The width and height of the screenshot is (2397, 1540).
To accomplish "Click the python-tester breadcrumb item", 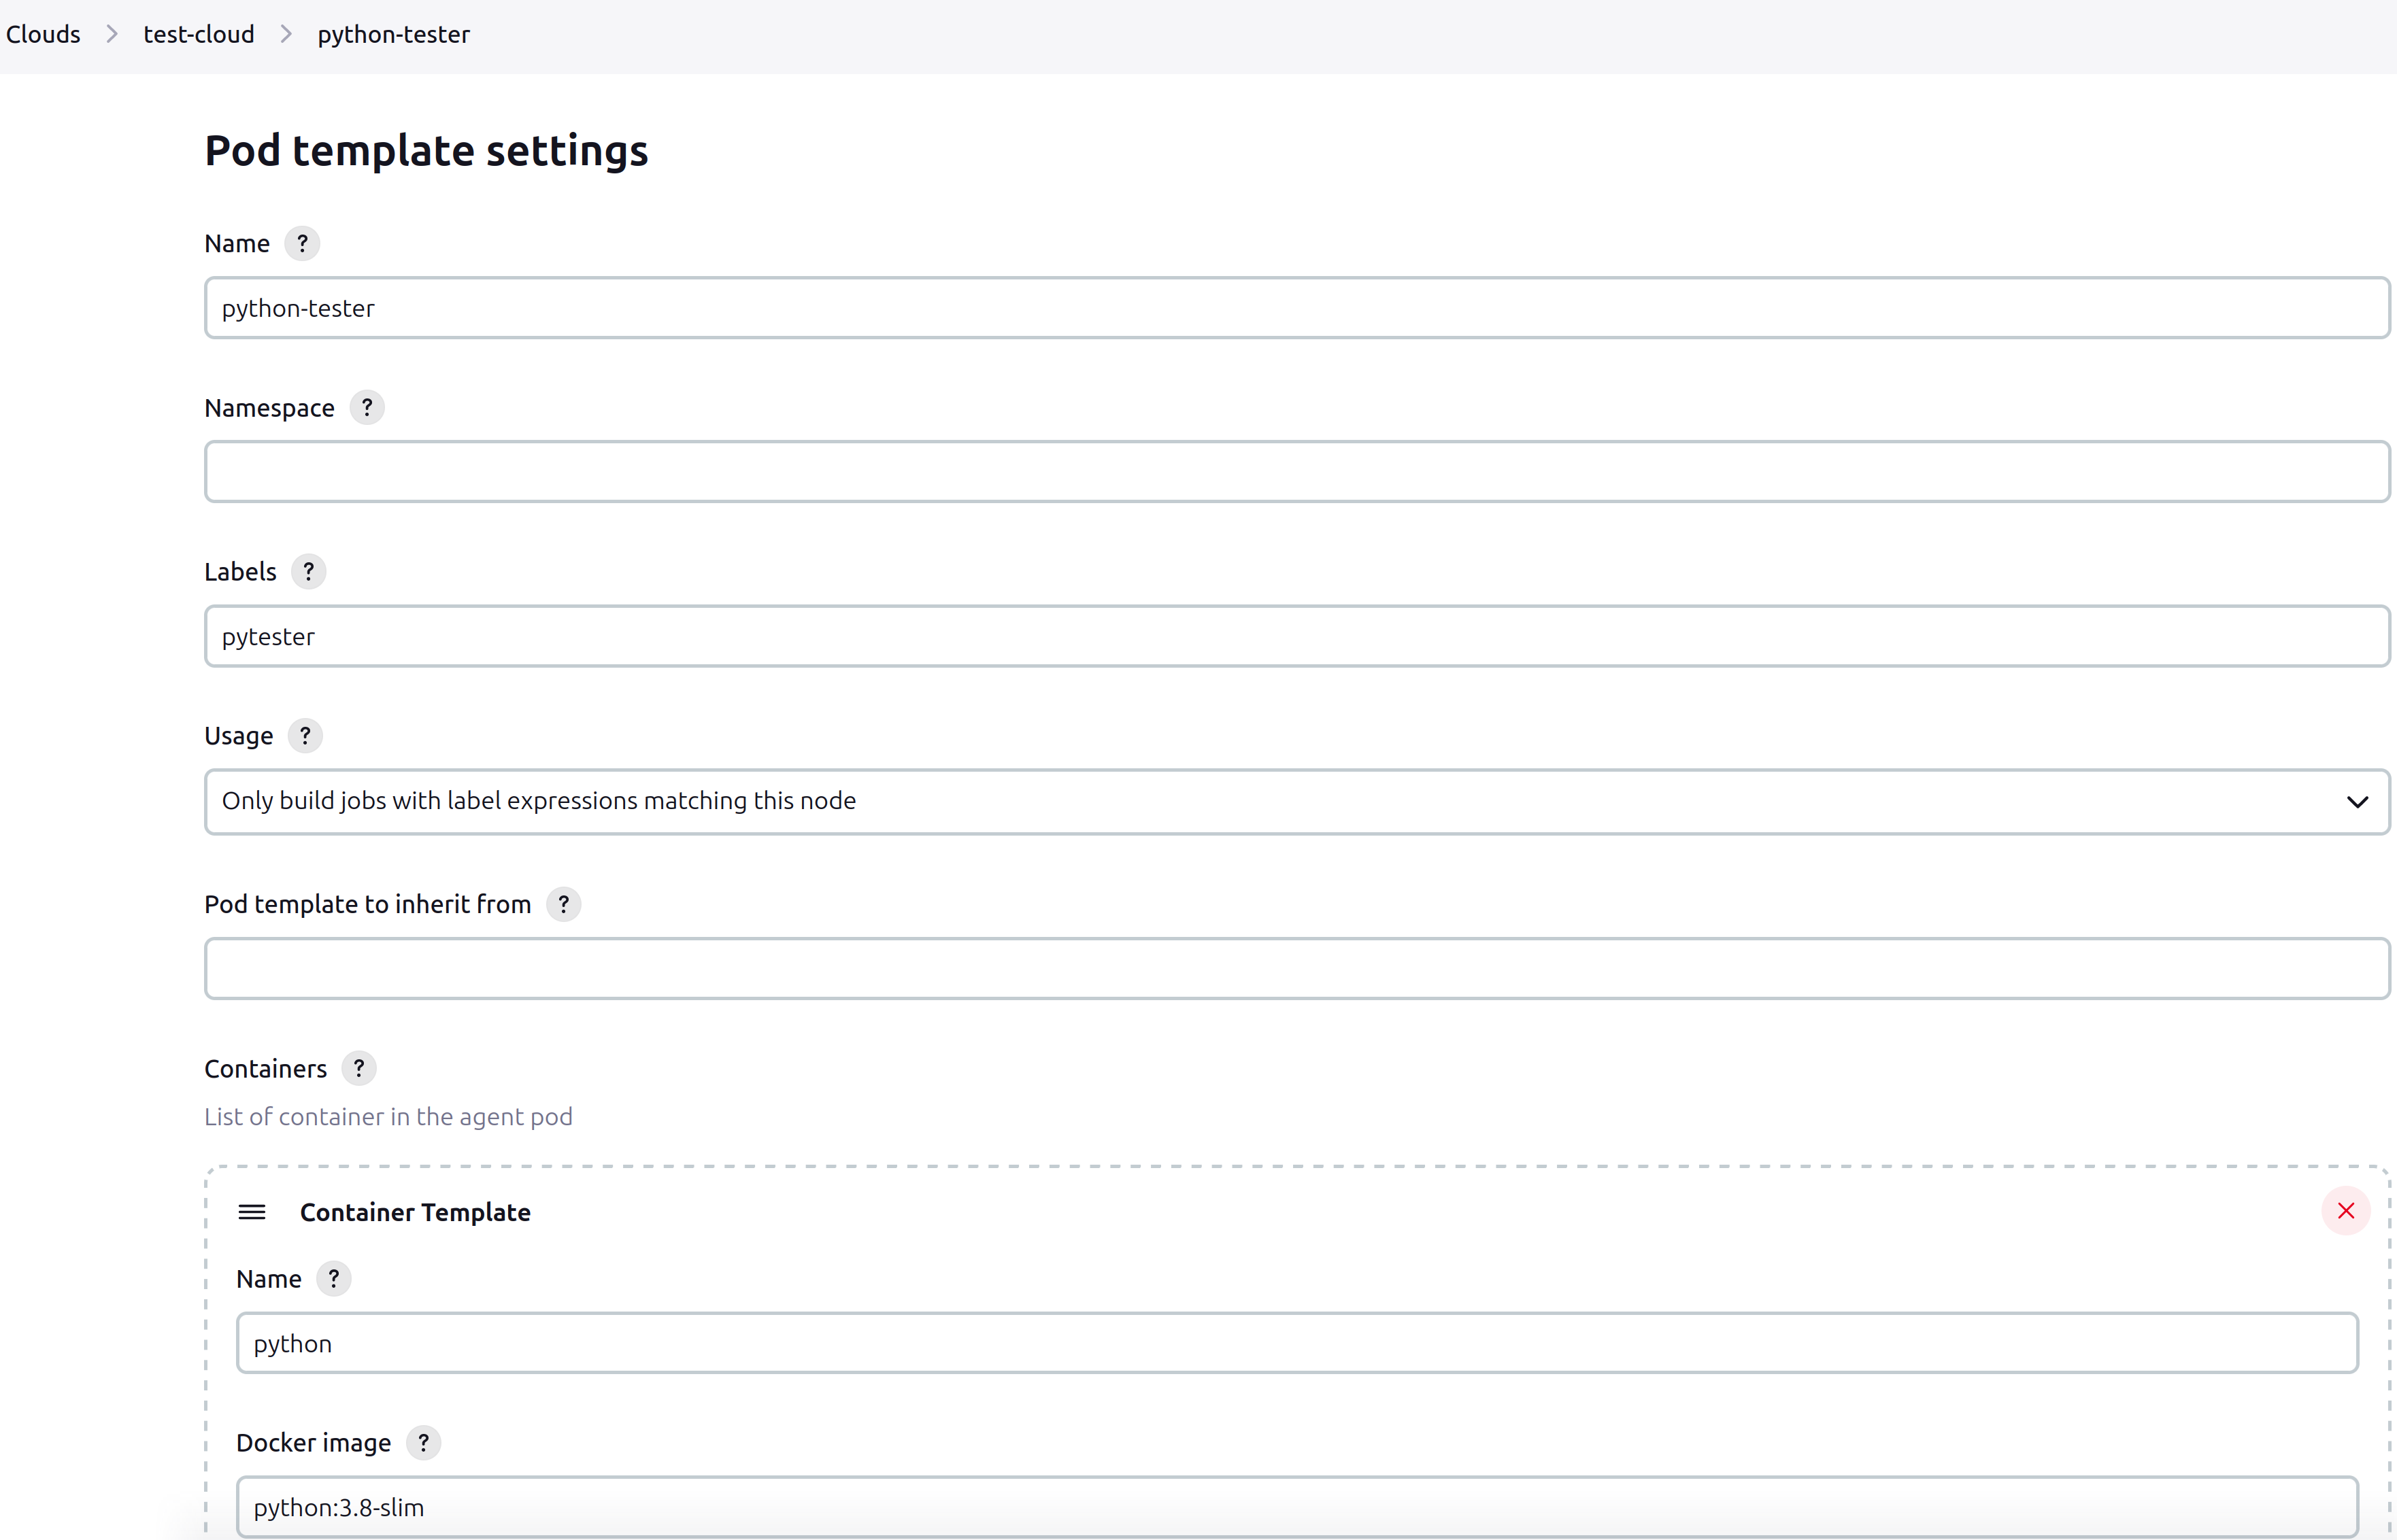I will tap(393, 34).
